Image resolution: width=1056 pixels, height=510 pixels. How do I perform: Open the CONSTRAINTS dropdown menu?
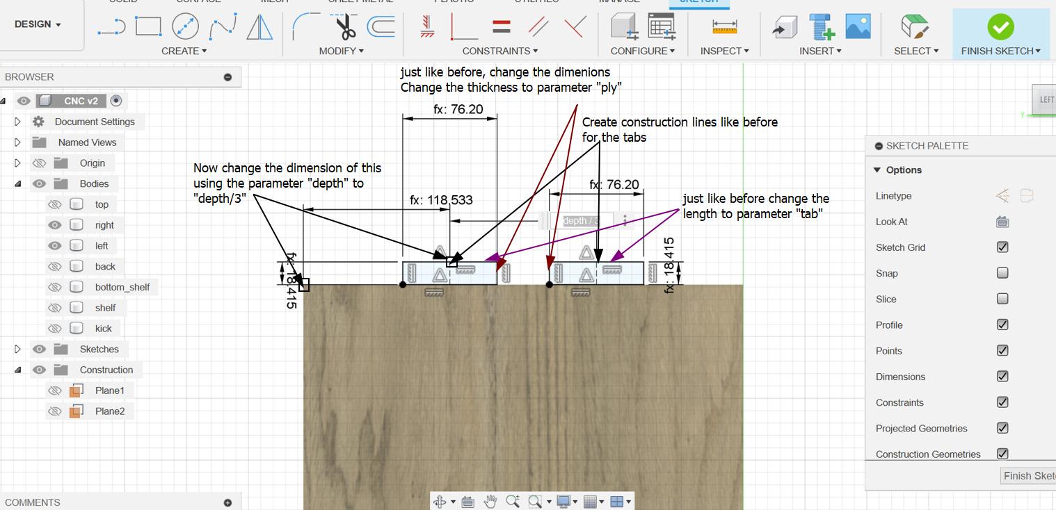pyautogui.click(x=500, y=51)
